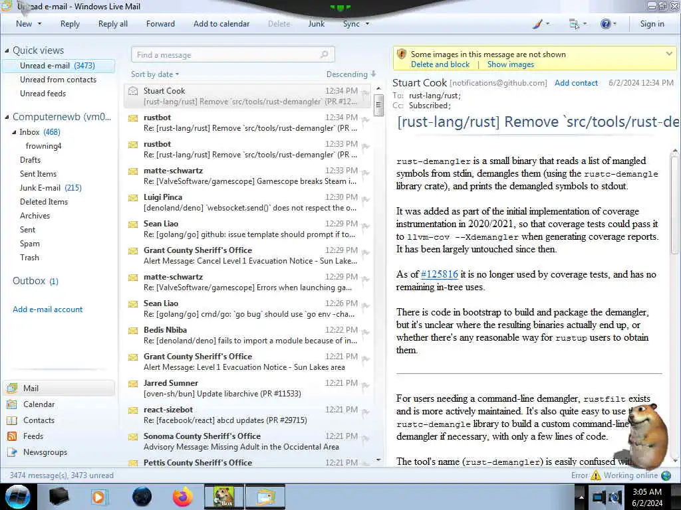Click Reply all in the toolbar
This screenshot has height=510, width=681.
(113, 24)
